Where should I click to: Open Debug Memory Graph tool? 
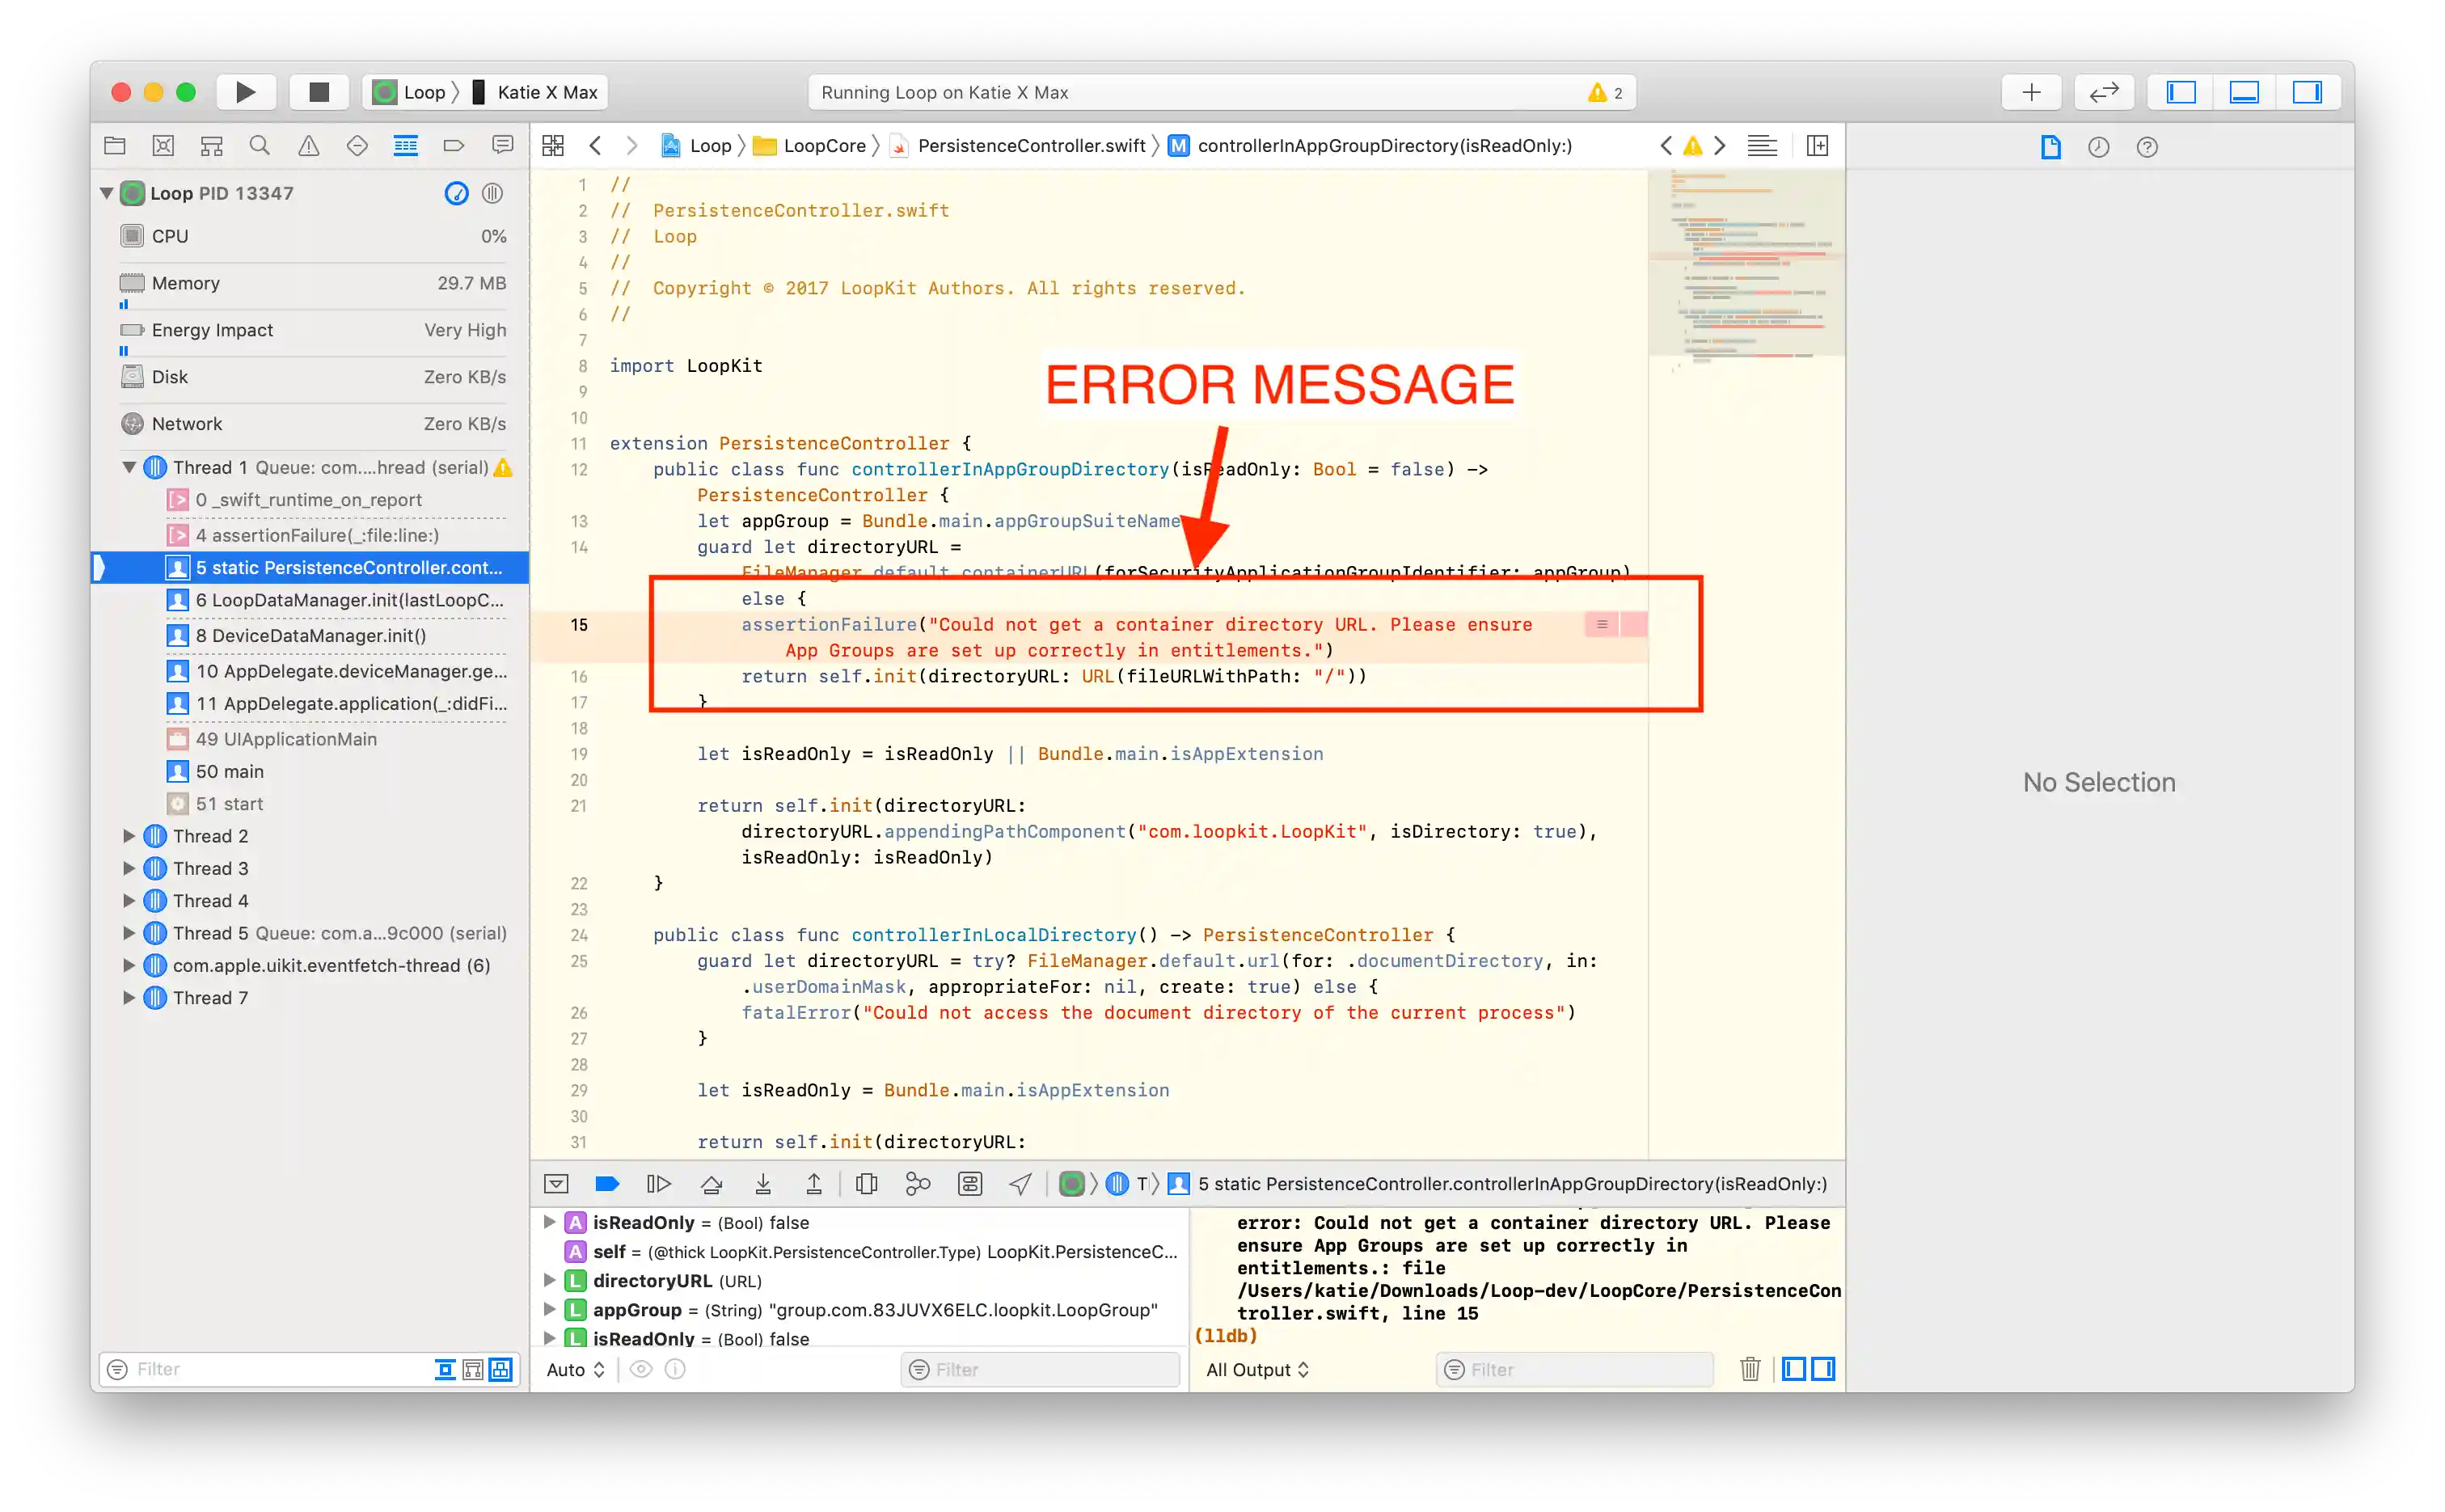917,1184
